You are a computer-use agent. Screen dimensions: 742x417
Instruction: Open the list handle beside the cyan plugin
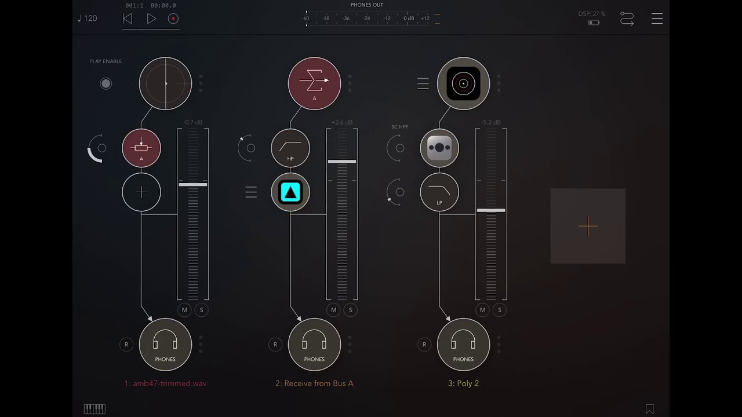click(x=251, y=192)
